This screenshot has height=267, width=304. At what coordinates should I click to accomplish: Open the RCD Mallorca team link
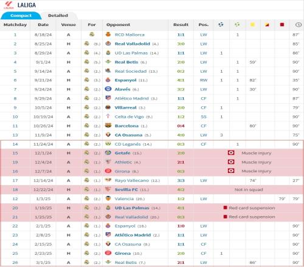(130, 35)
